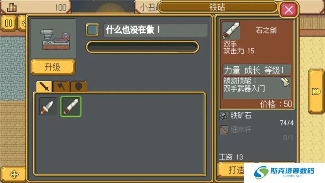Close the 铁砧 anvil window
Screen dimensions: 325x183
click(x=288, y=9)
